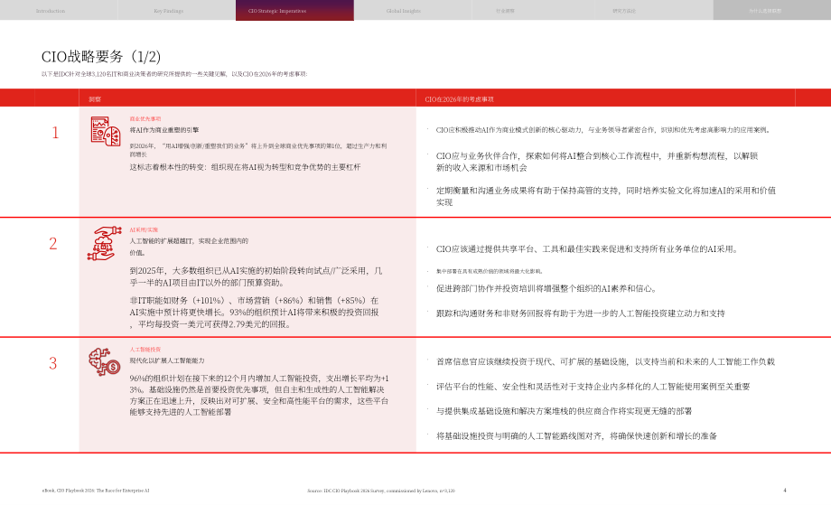Go to the Global Insights tab
The image size is (831, 505).
pyautogui.click(x=404, y=11)
